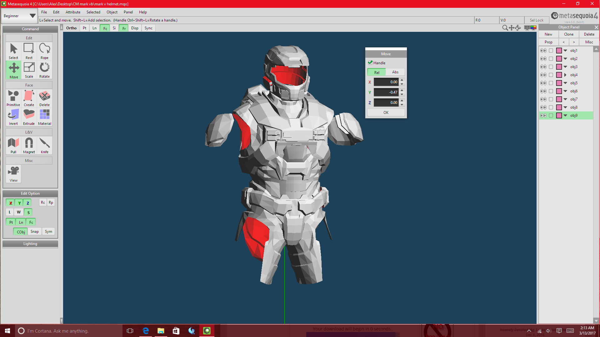The width and height of the screenshot is (600, 337).
Task: Open the Panel menu
Action: pos(128,12)
